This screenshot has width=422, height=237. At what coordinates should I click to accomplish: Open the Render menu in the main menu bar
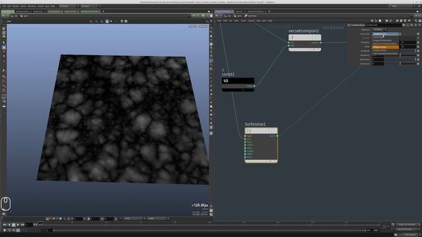[x=16, y=6]
